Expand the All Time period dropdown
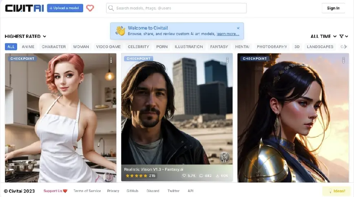The height and width of the screenshot is (197, 354). [323, 36]
